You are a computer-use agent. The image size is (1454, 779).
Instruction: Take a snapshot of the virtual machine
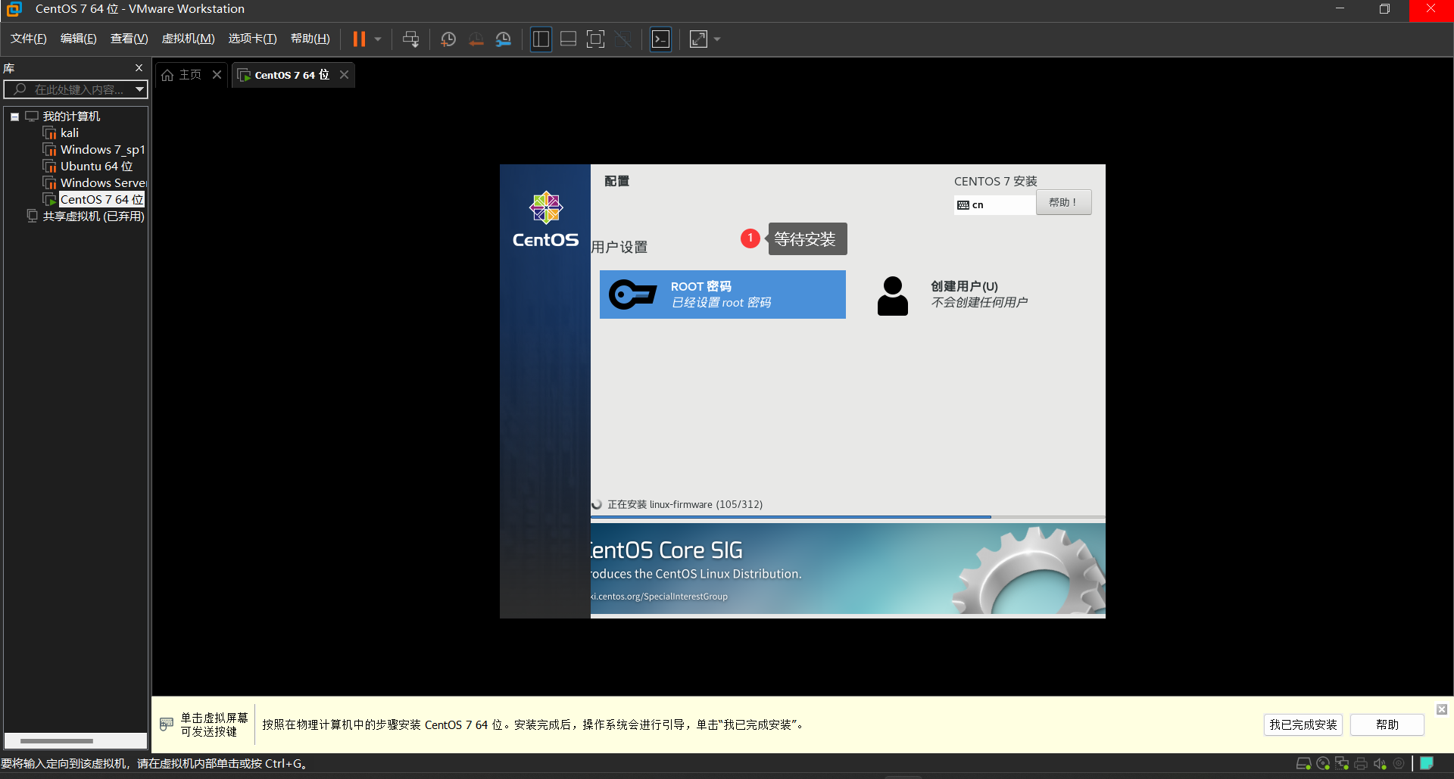point(448,39)
